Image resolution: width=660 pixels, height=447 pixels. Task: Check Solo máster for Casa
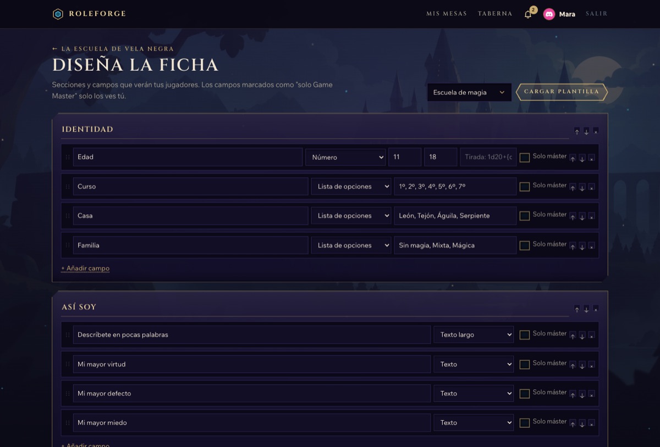click(x=525, y=216)
